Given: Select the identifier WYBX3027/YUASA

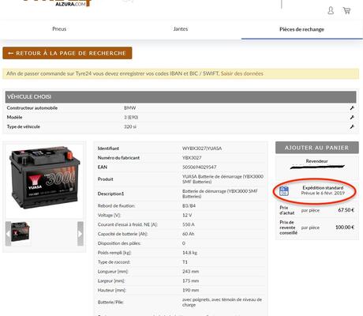Looking at the screenshot, I should [x=202, y=149].
